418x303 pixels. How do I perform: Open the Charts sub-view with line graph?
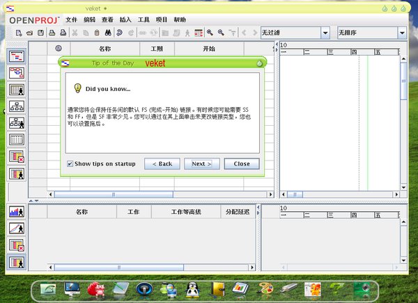(17, 228)
